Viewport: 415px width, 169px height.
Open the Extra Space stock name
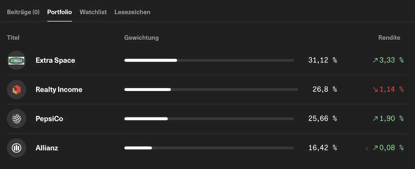coord(55,60)
